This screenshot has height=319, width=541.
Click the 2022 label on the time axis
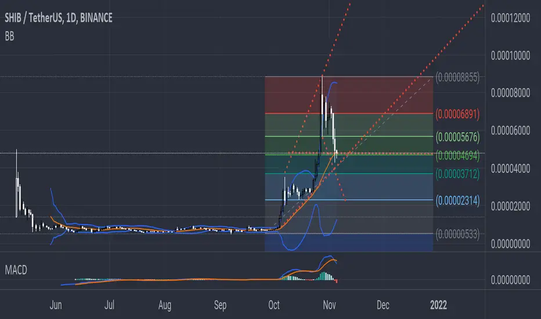tap(438, 305)
